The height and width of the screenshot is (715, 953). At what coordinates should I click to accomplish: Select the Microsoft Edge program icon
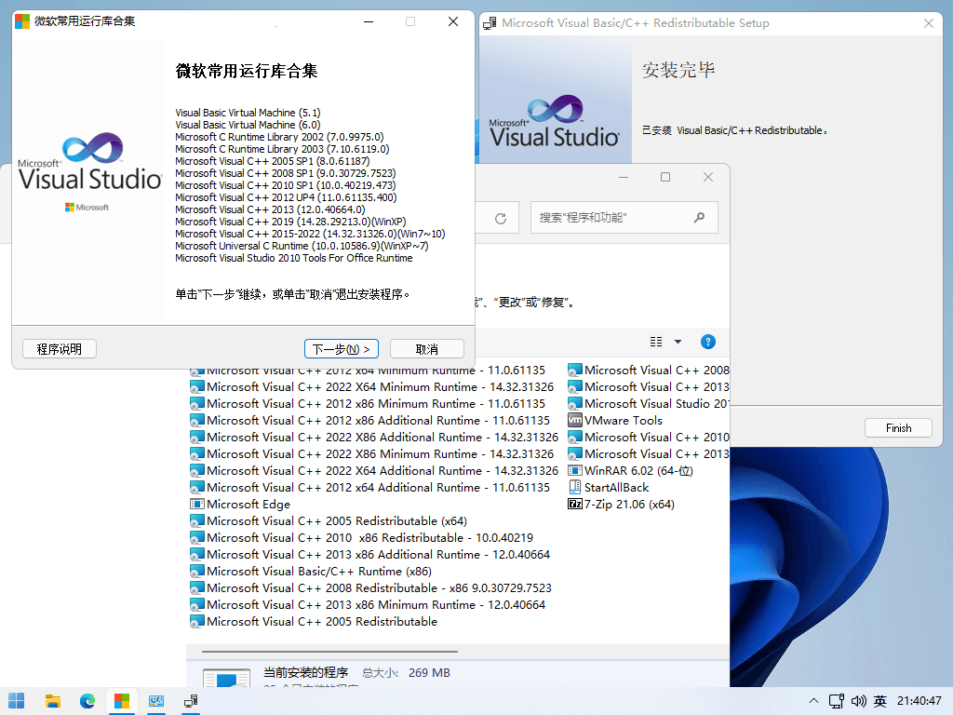pyautogui.click(x=196, y=504)
